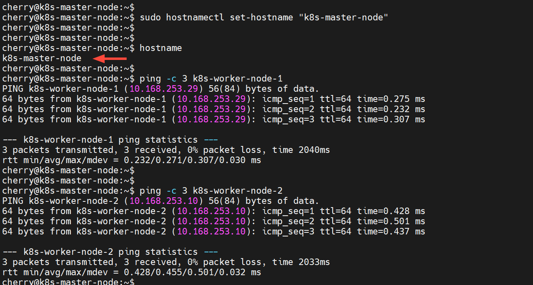Screen dimensions: 533x285
Task: Click the time=0.501 ms value
Action: coord(391,221)
